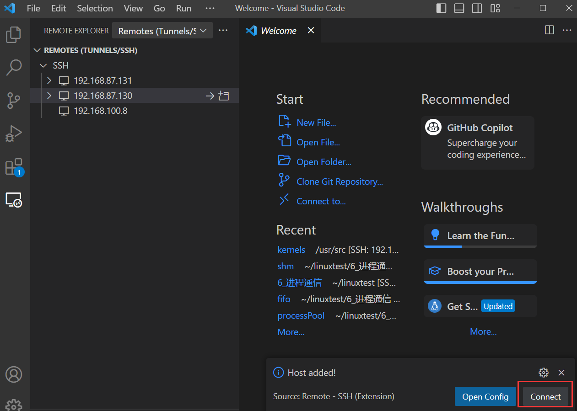Collapse the SSH tree node
577x411 pixels.
coord(44,66)
